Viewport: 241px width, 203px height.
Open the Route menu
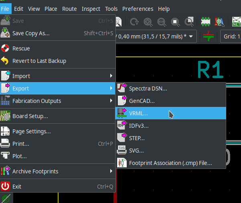(69, 9)
